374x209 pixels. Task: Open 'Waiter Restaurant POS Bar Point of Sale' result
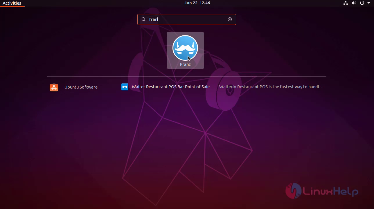pyautogui.click(x=171, y=87)
